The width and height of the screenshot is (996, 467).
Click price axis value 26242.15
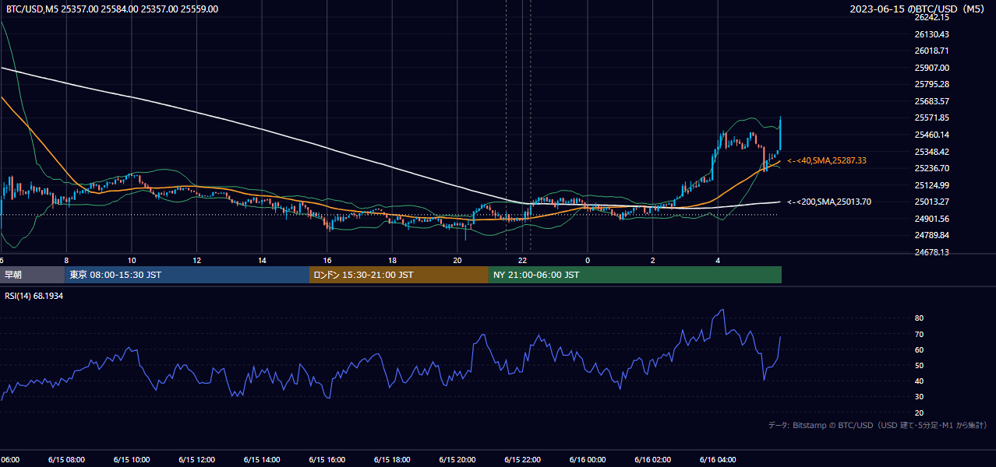point(931,17)
